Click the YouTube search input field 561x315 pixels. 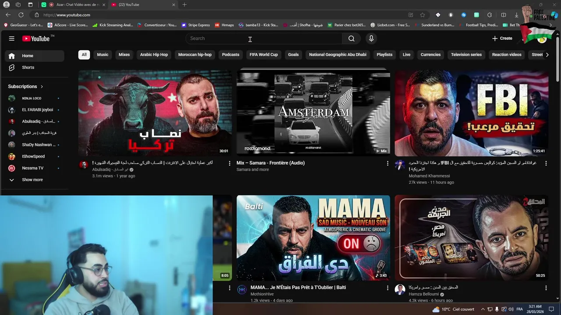(264, 38)
